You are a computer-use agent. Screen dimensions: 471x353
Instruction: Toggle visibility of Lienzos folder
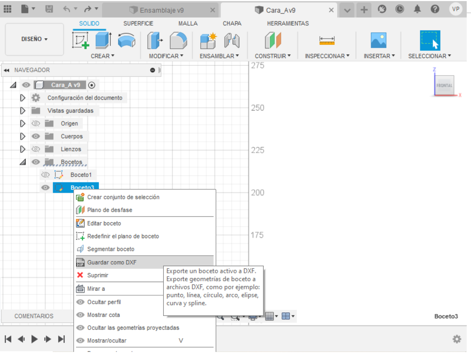[x=36, y=149]
